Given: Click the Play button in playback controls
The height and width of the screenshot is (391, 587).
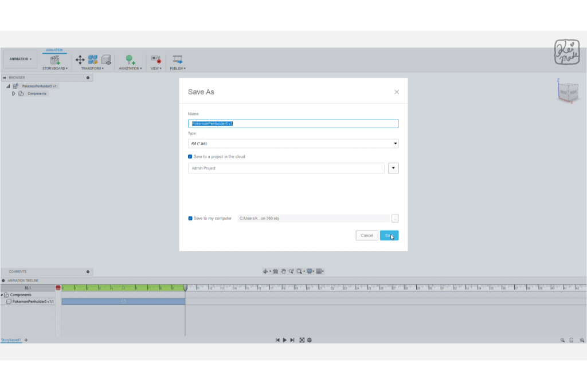Looking at the screenshot, I should point(285,340).
